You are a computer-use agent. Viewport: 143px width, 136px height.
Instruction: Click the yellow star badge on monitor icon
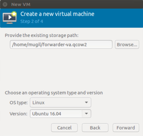pos(14,14)
